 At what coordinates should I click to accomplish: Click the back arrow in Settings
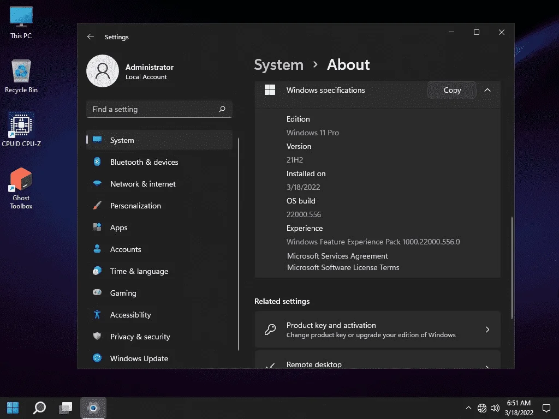click(x=91, y=37)
